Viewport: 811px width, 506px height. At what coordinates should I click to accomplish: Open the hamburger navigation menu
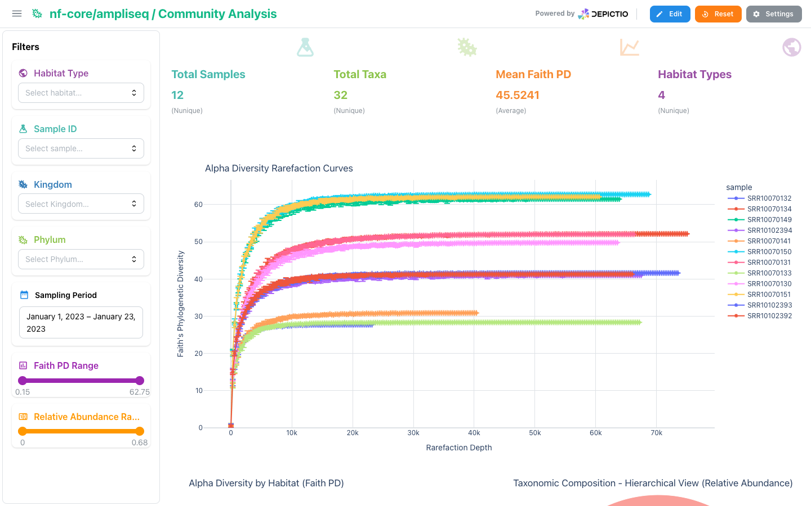17,13
